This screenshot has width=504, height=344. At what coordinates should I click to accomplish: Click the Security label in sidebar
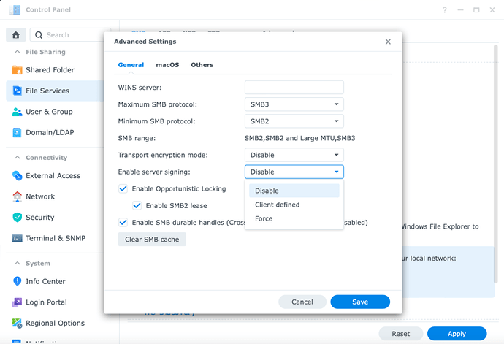40,218
